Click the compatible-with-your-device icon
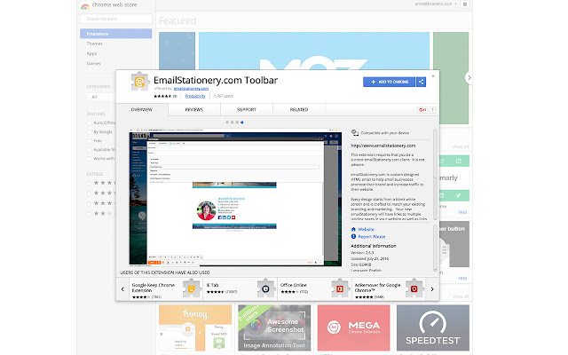 coord(355,133)
